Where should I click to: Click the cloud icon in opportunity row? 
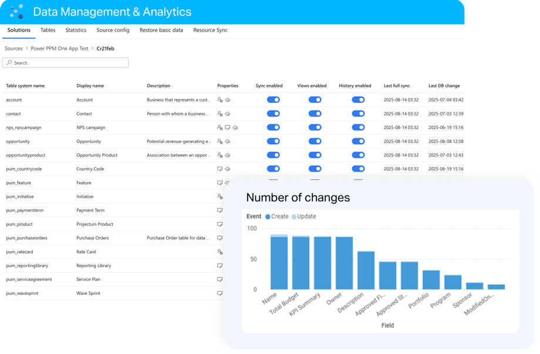[227, 141]
